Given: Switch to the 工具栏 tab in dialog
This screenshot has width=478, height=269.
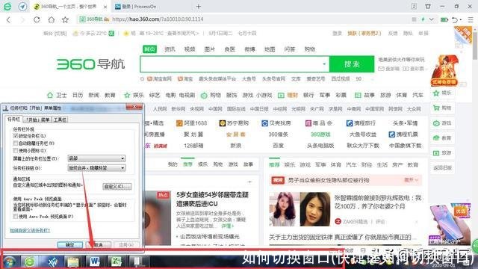Looking at the screenshot, I should [x=60, y=120].
